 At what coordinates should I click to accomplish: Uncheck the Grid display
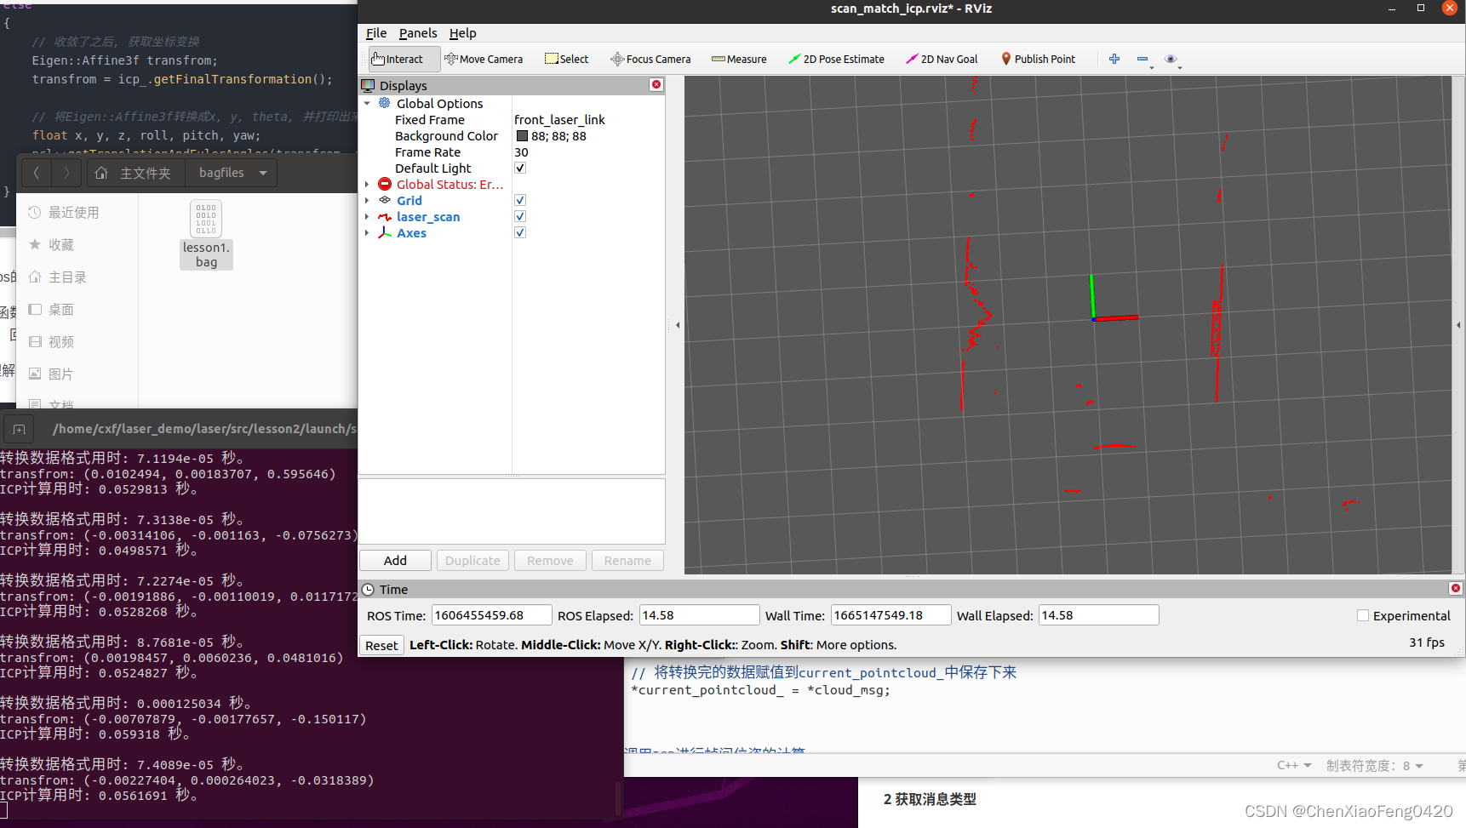tap(519, 200)
